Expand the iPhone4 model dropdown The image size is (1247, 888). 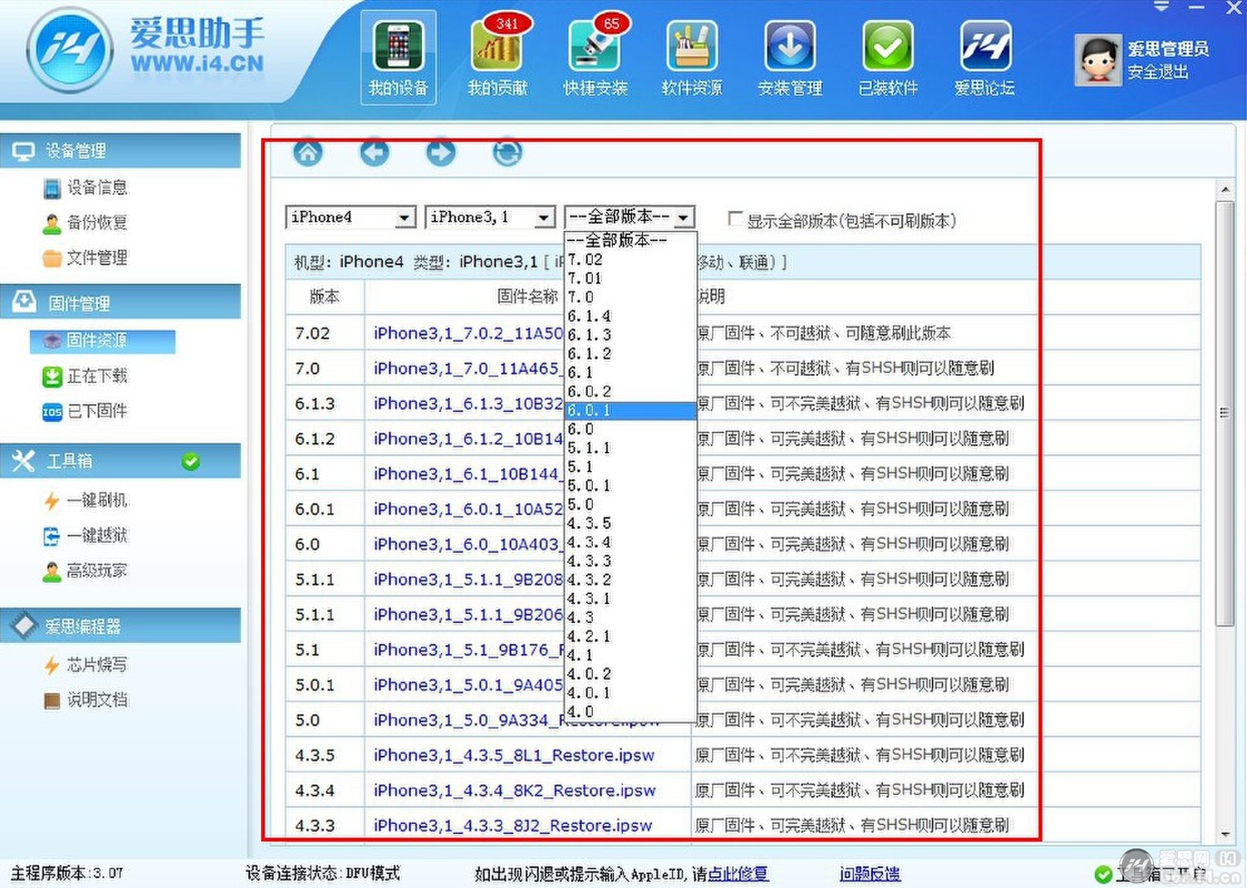click(405, 218)
